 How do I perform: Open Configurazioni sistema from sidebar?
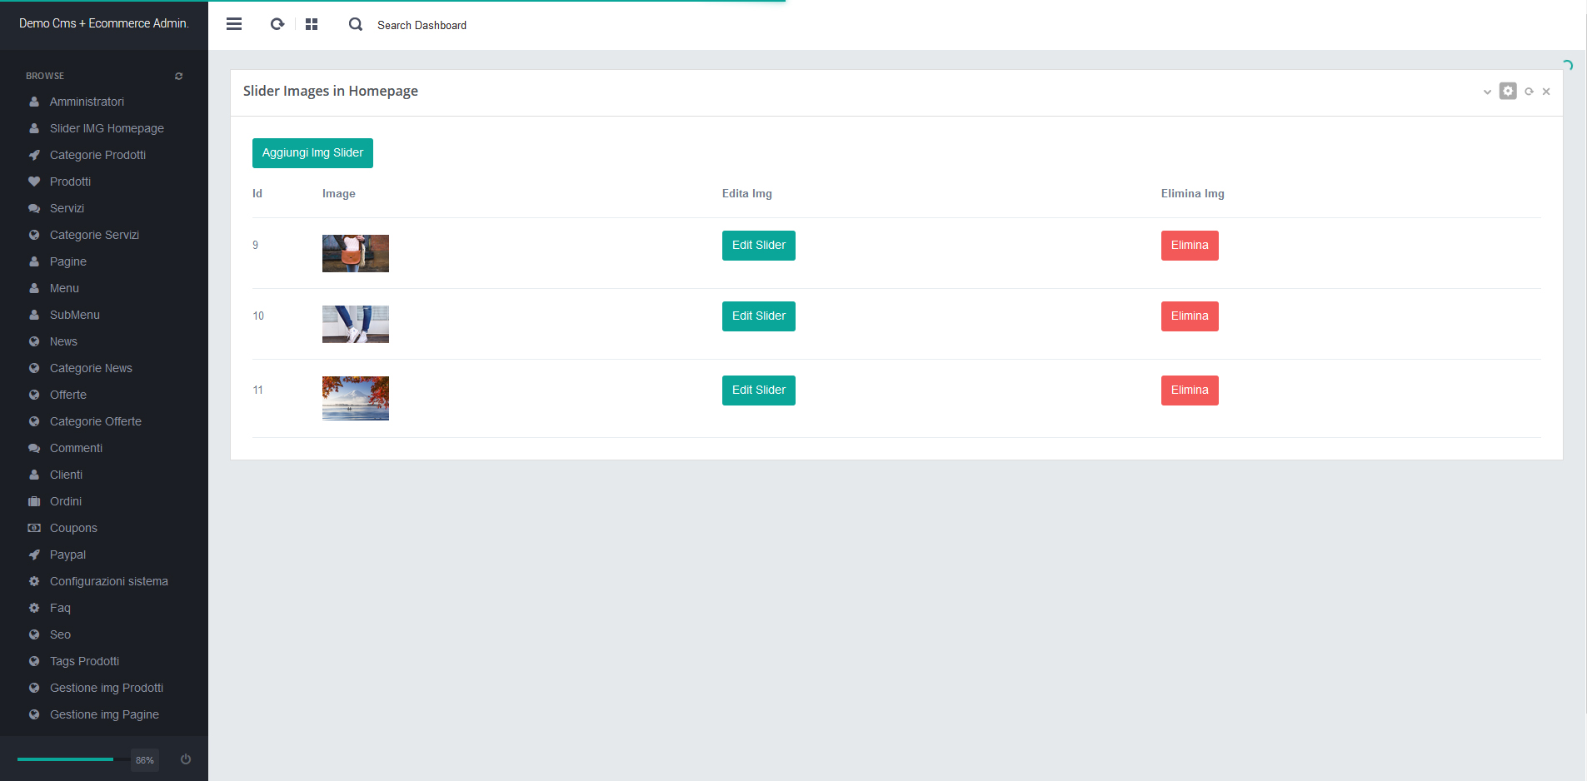pyautogui.click(x=108, y=581)
